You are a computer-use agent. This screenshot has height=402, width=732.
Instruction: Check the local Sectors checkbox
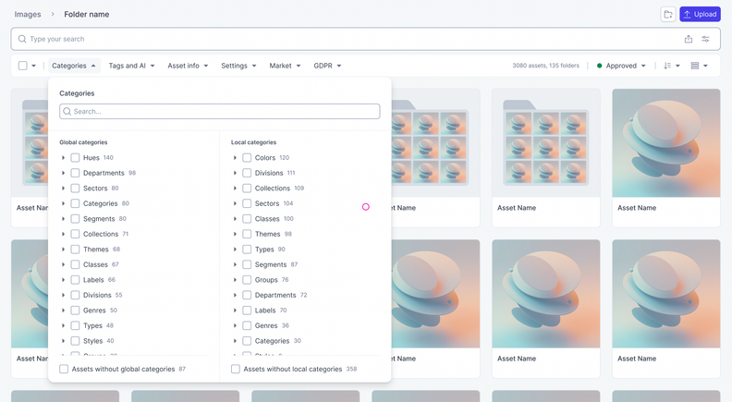point(247,203)
